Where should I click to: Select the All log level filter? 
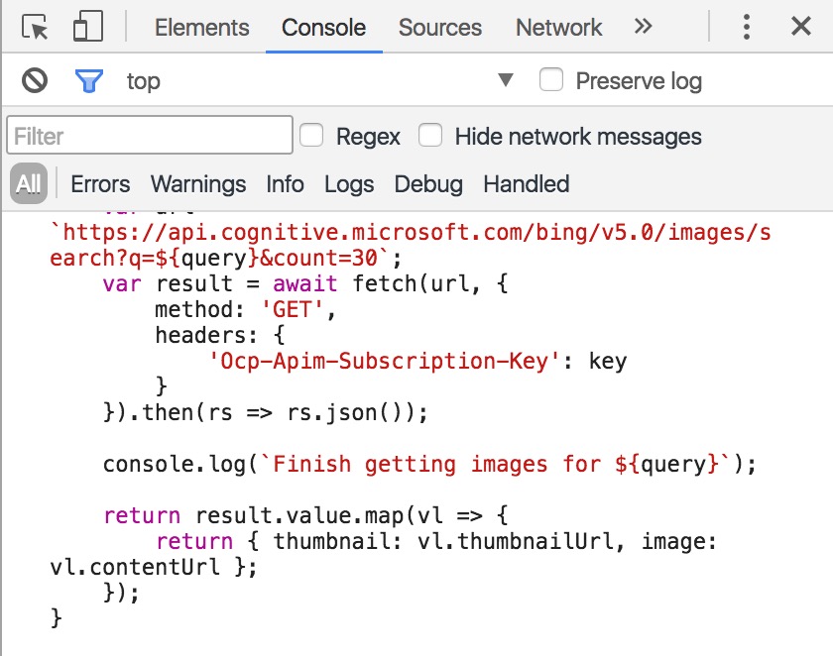29,184
